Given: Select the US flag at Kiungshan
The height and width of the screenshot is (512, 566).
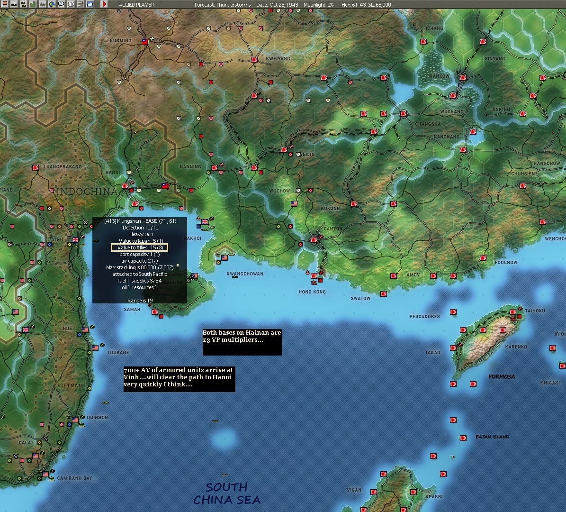Looking at the screenshot, I should pos(194,276).
